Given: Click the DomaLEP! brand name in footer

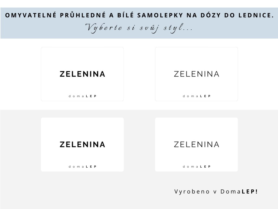Looking at the screenshot, I should pos(239,191).
